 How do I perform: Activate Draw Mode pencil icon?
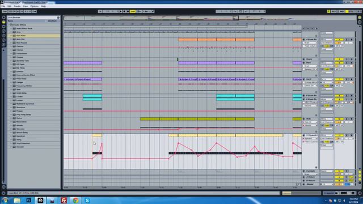(153, 11)
